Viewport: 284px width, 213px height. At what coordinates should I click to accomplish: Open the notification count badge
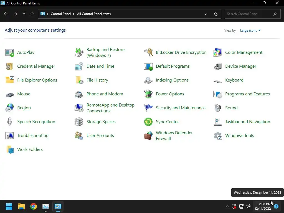[x=276, y=206]
